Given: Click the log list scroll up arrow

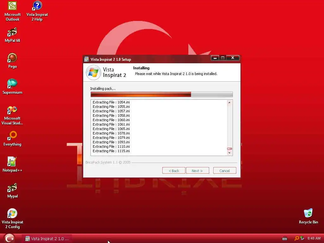Looking at the screenshot, I should 229,103.
